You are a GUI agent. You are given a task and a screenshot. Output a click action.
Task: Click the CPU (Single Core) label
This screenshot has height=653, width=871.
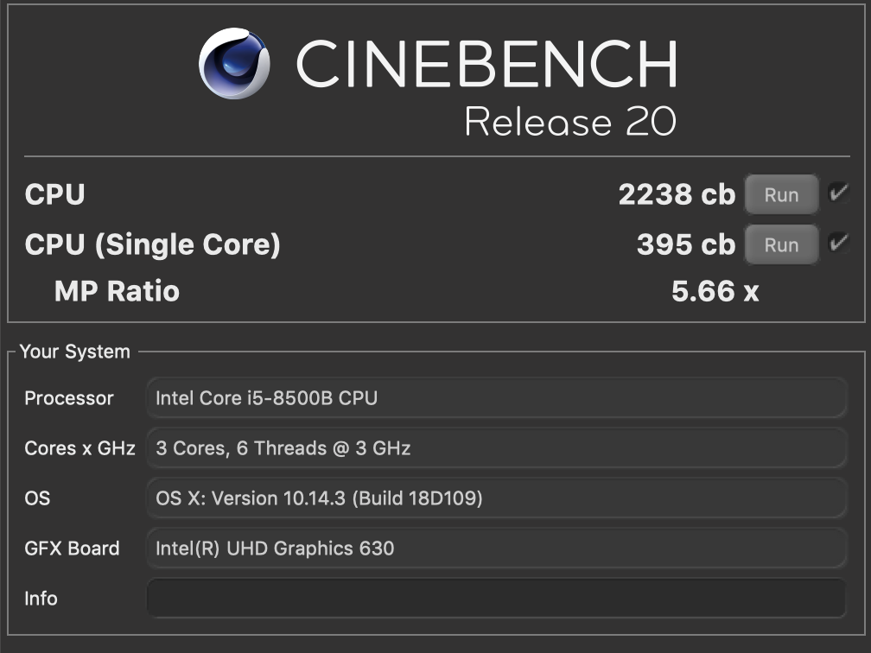click(152, 245)
